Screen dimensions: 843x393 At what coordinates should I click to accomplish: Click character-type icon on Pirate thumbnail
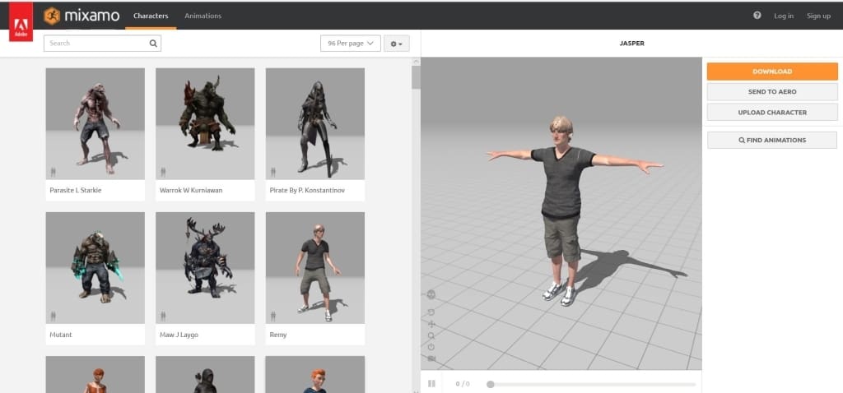(273, 172)
